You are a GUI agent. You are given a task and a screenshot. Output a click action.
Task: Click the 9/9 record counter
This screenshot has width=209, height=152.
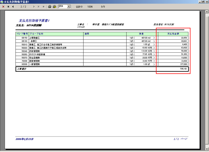click(103, 7)
